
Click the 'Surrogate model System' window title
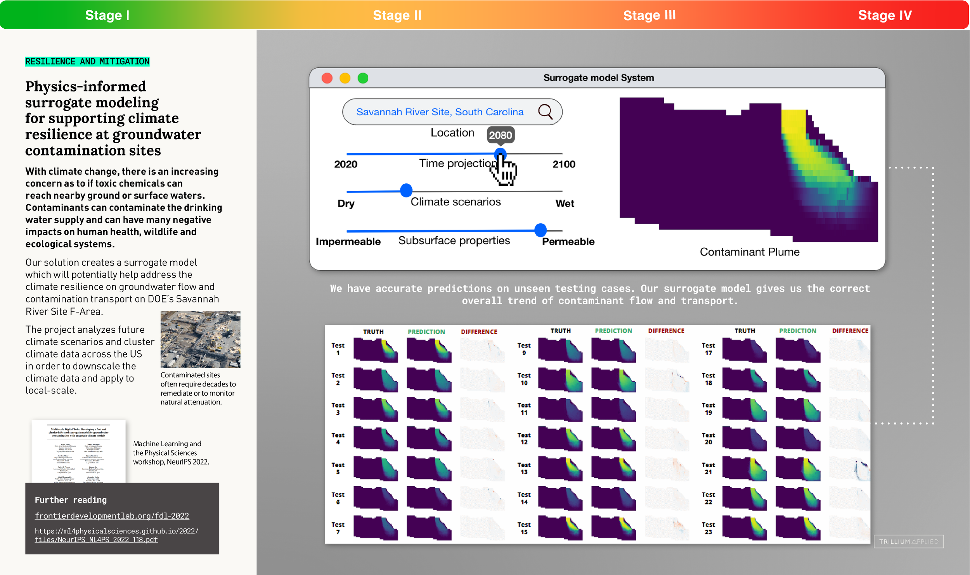[598, 78]
